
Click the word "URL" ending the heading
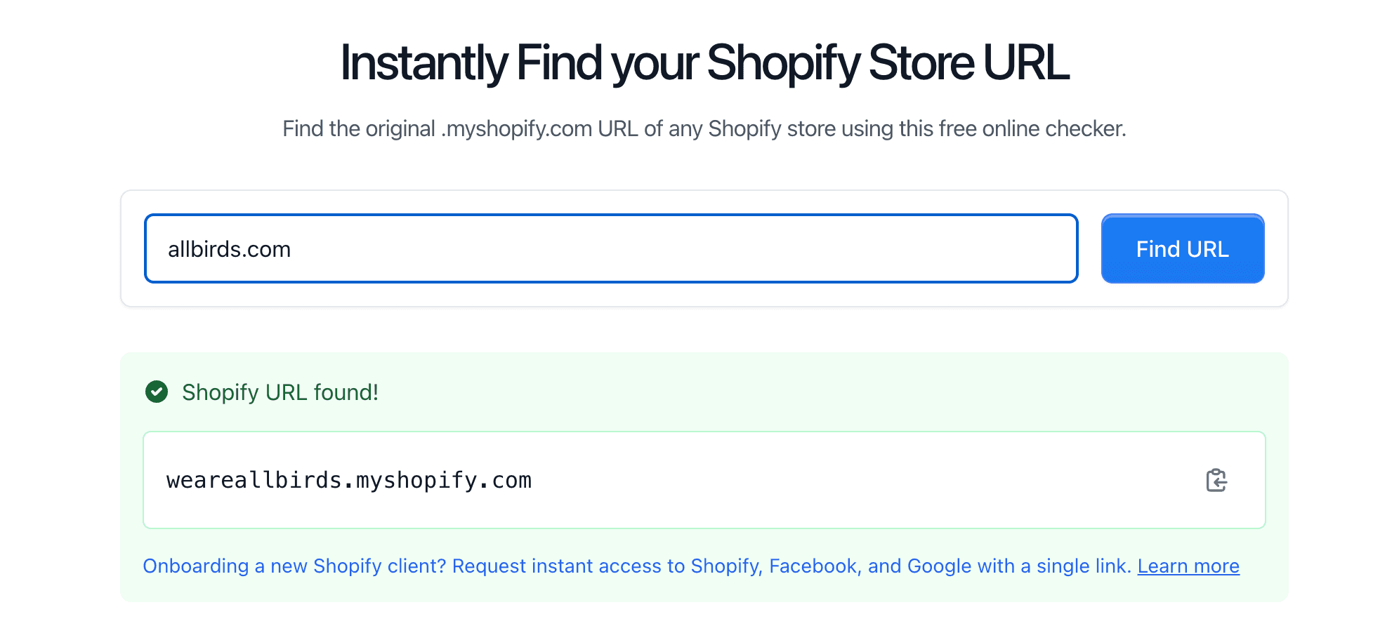point(1025,63)
